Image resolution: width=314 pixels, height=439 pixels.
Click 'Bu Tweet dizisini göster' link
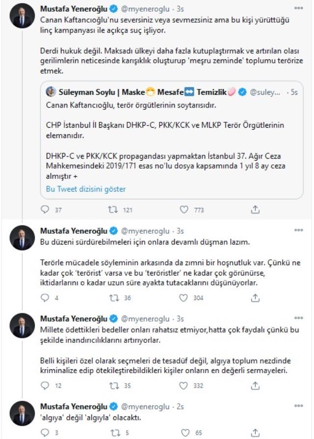pyautogui.click(x=86, y=189)
